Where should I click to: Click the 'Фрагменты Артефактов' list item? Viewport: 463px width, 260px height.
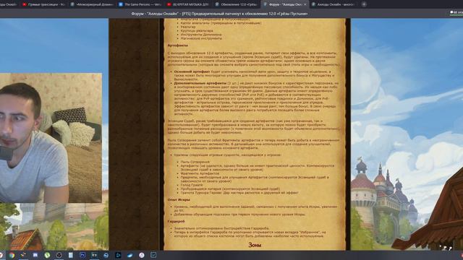point(200,173)
